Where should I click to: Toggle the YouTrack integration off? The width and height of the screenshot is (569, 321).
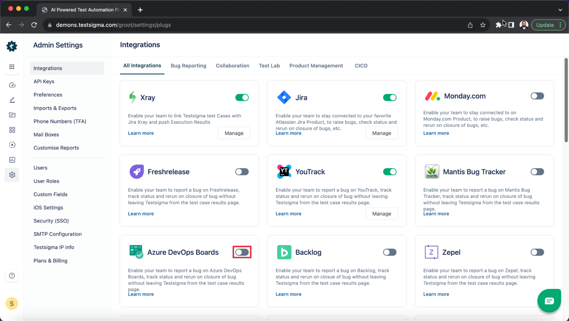(x=389, y=172)
